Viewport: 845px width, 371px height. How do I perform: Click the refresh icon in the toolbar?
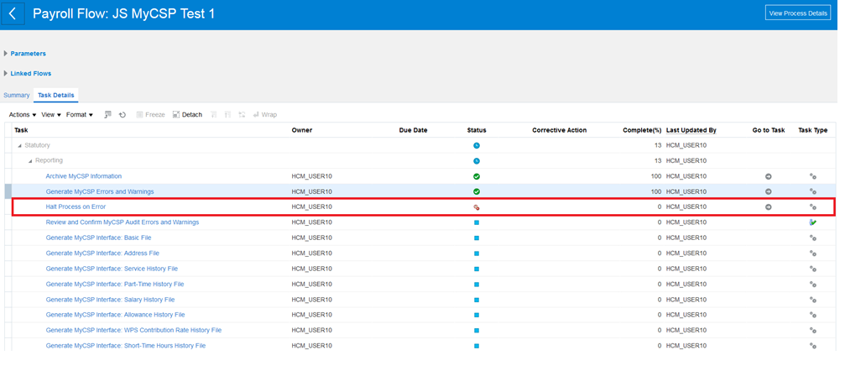pos(123,115)
